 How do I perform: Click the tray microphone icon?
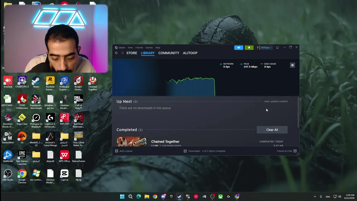click(321, 197)
